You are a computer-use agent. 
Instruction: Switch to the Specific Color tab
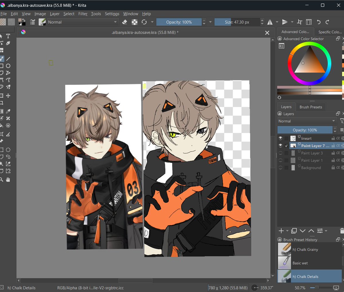click(330, 32)
